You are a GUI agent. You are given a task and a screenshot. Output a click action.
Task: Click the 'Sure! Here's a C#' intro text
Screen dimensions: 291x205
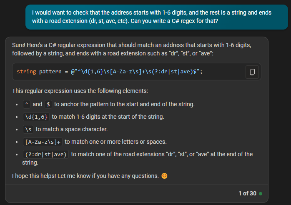pos(132,49)
